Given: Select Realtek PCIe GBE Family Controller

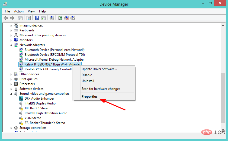Looking at the screenshot, I should pyautogui.click(x=49, y=69).
